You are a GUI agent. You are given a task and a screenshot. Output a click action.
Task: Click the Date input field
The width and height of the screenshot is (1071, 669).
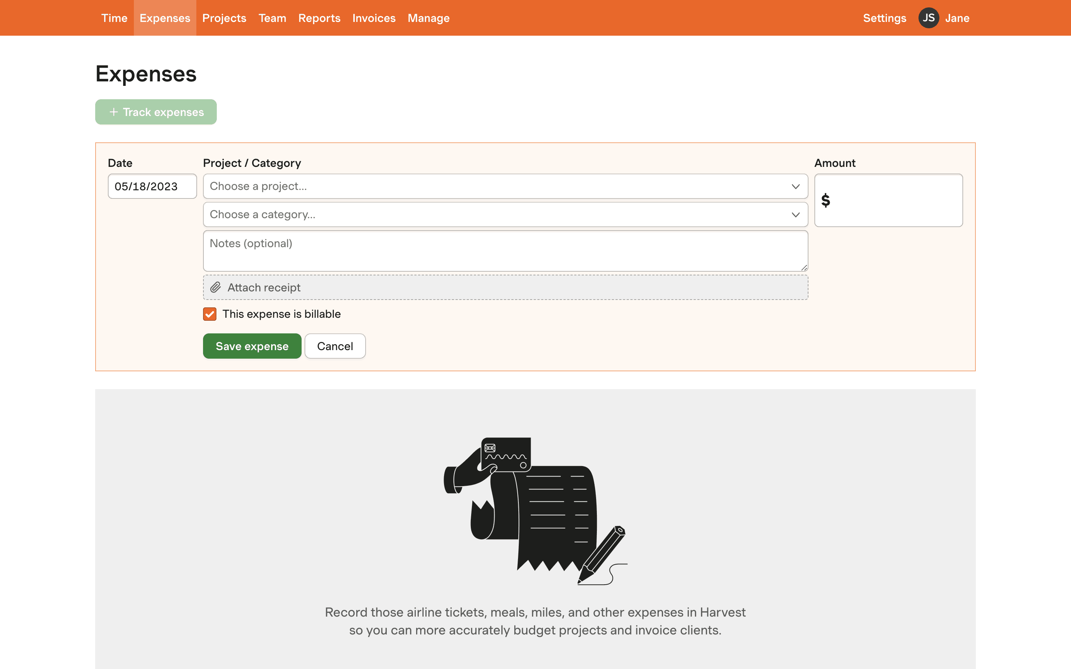click(x=152, y=186)
